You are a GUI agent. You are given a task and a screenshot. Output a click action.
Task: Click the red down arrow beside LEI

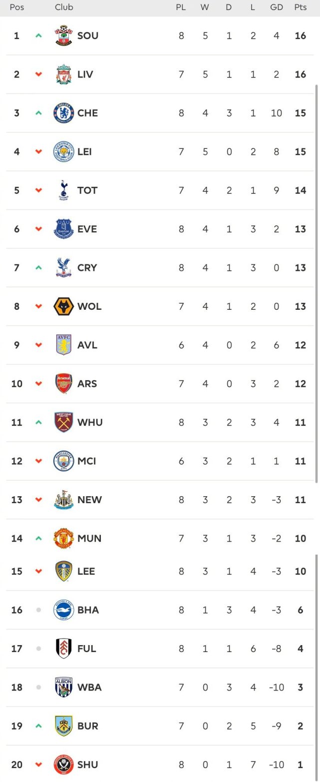(x=38, y=151)
